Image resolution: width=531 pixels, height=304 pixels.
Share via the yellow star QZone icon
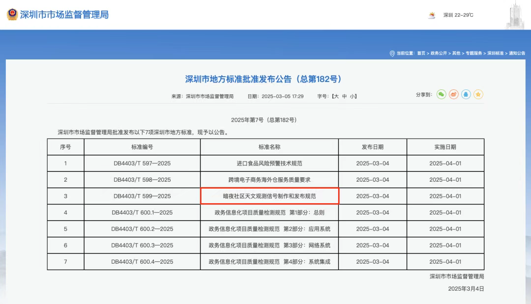[478, 95]
